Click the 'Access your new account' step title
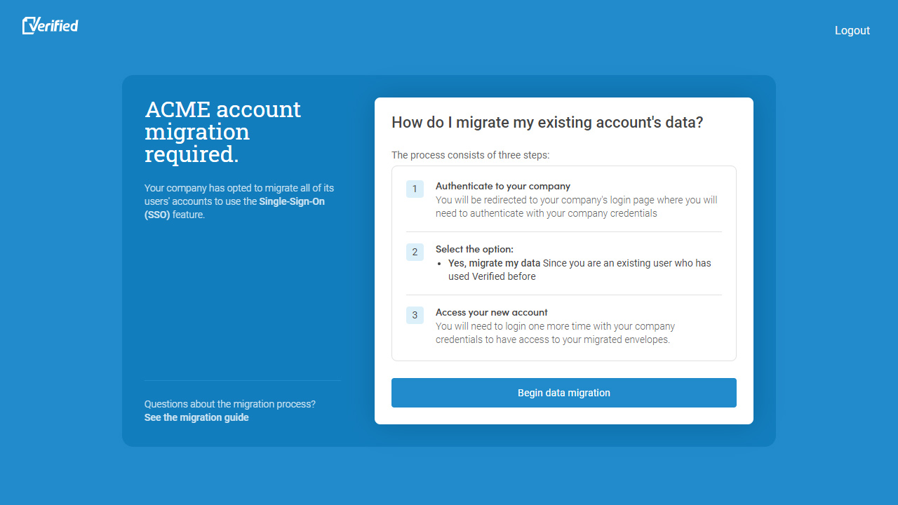 tap(492, 312)
